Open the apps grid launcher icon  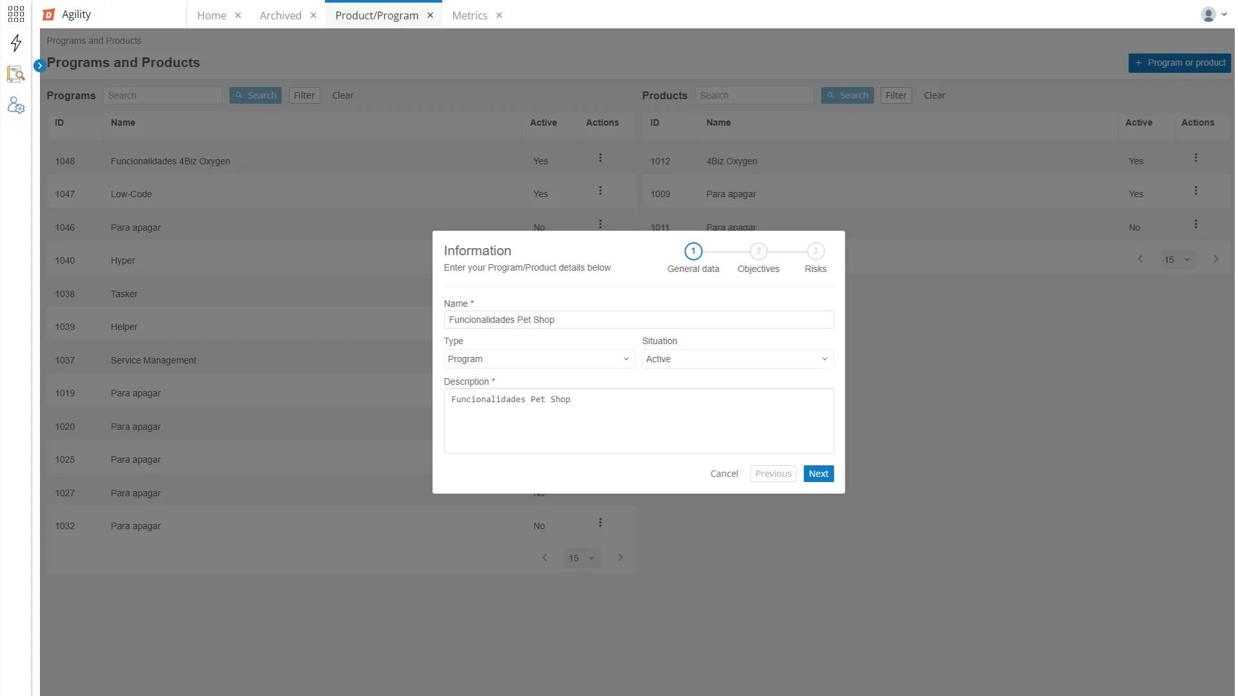coord(16,14)
